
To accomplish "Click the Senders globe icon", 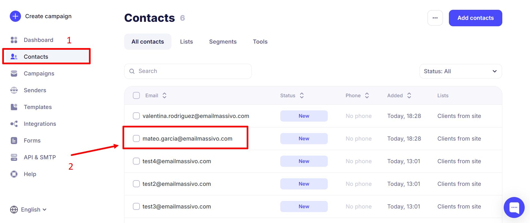I will tap(14, 90).
